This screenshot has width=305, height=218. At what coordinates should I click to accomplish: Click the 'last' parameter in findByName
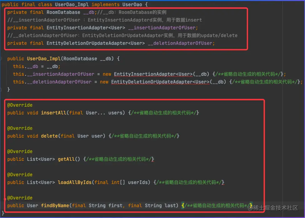click(x=170, y=205)
